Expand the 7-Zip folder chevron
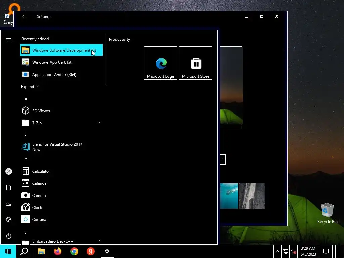This screenshot has height=258, width=344. [x=99, y=123]
